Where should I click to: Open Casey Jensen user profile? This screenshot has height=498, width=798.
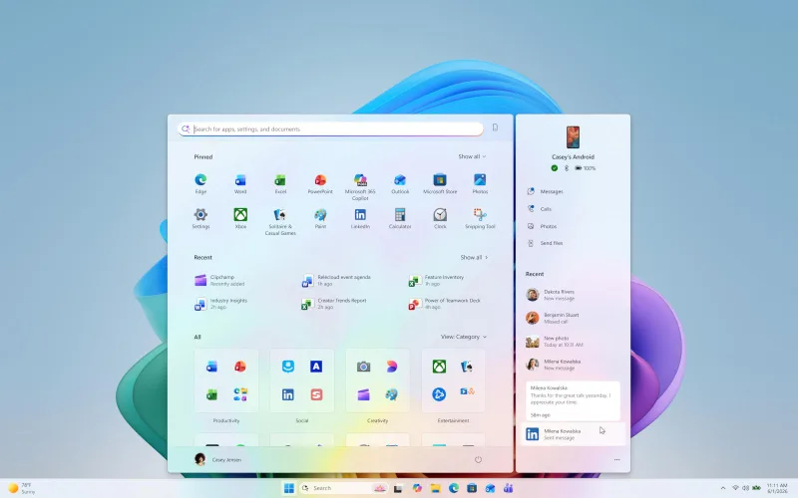217,459
